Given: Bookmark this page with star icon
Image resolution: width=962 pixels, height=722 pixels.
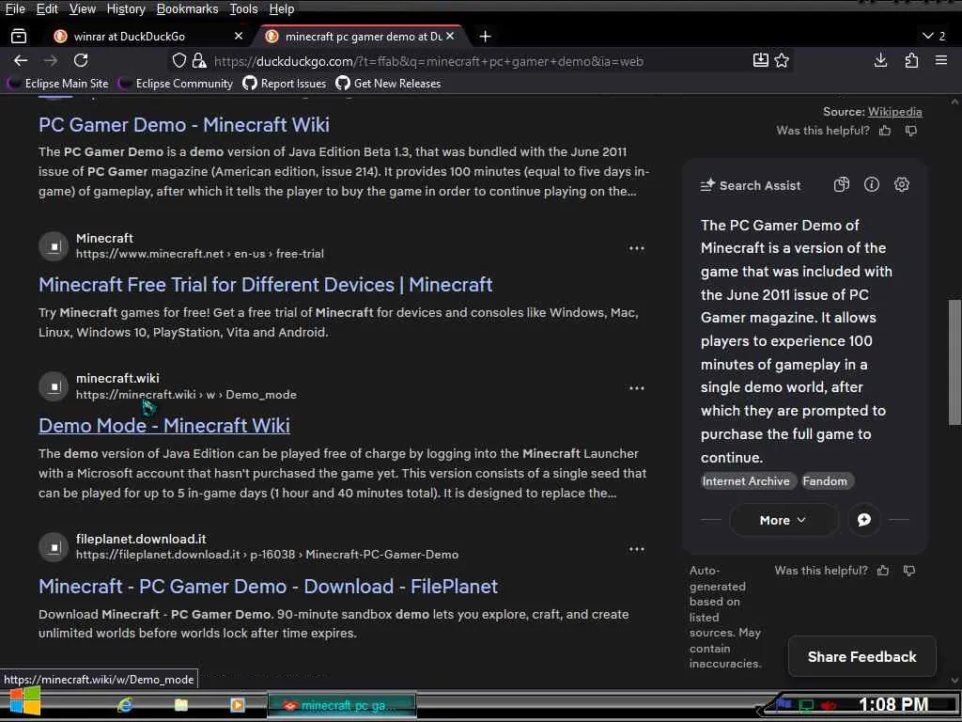Looking at the screenshot, I should pyautogui.click(x=782, y=60).
